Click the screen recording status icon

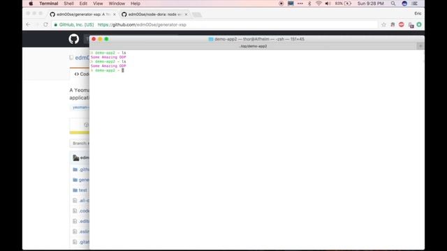(281, 3)
